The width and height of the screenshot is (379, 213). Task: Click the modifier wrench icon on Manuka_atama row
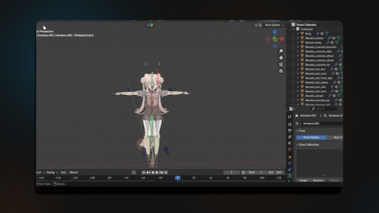329,38
